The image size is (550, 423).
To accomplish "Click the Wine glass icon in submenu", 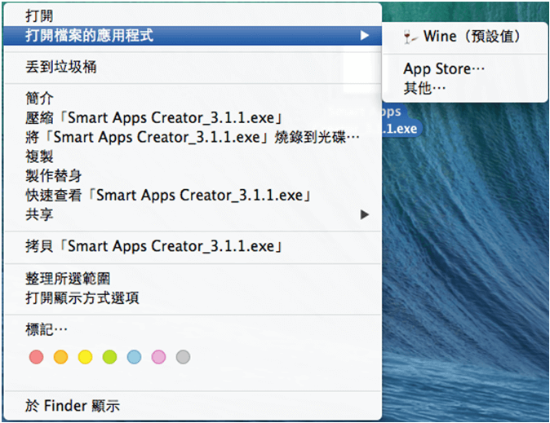I will click(410, 37).
